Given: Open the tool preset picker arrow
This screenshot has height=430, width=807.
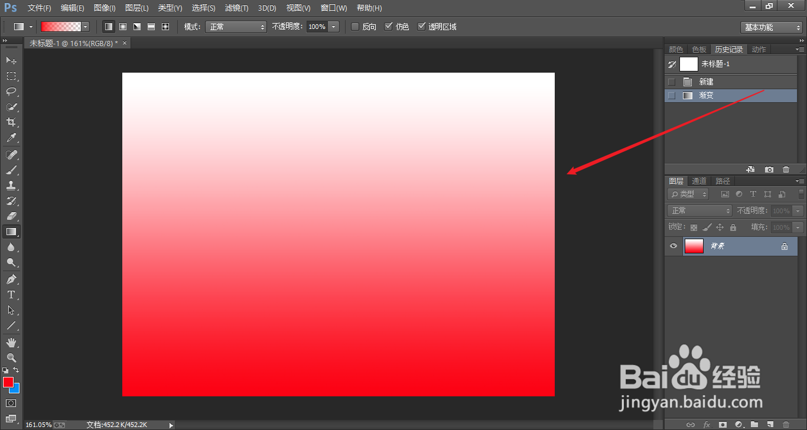Looking at the screenshot, I should point(31,27).
